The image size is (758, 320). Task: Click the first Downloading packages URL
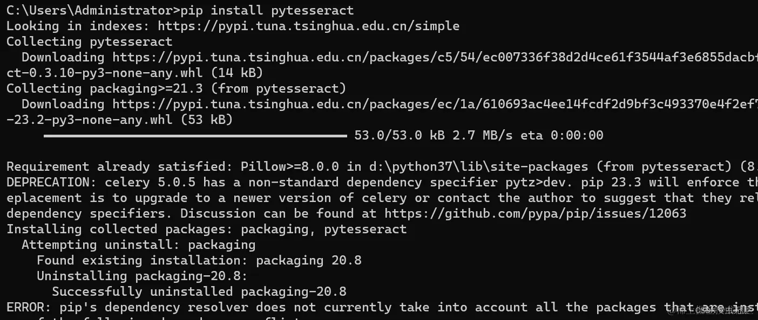435,57
